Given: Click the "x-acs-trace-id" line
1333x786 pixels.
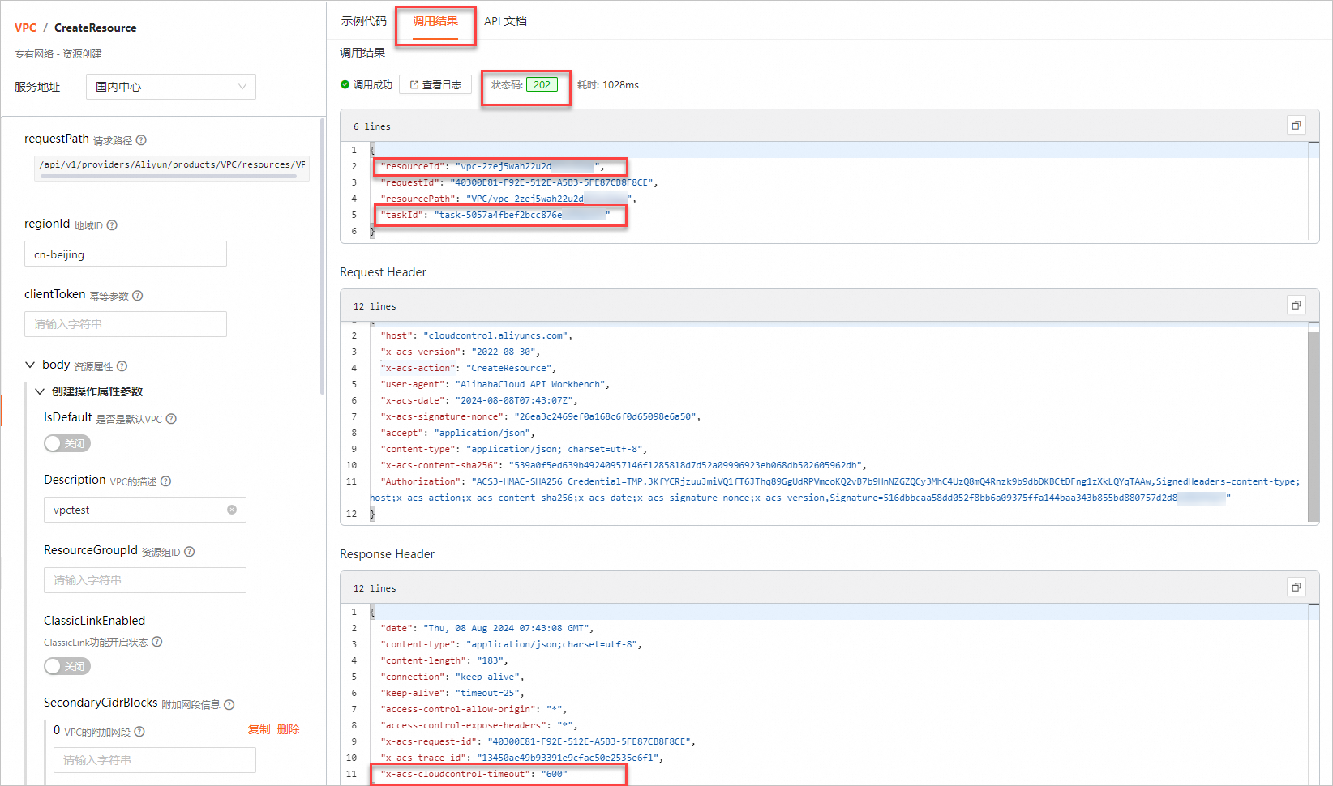Looking at the screenshot, I should pyautogui.click(x=522, y=758).
